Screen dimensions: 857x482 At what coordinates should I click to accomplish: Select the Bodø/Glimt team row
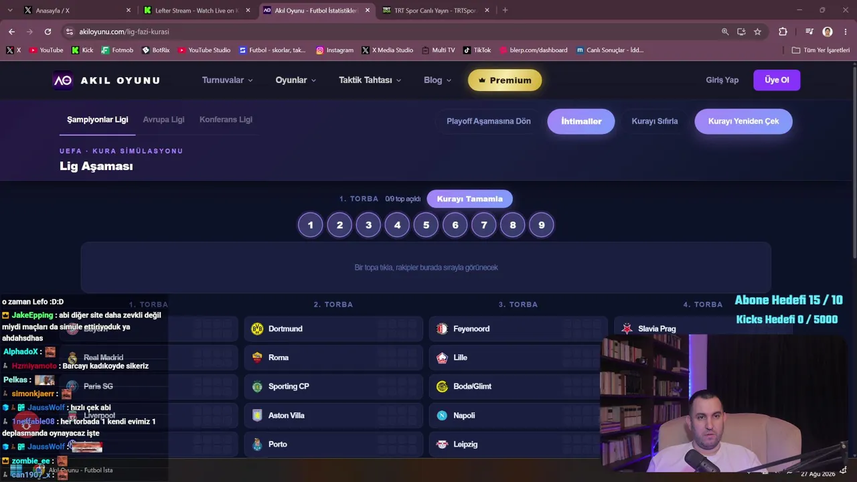pos(518,386)
